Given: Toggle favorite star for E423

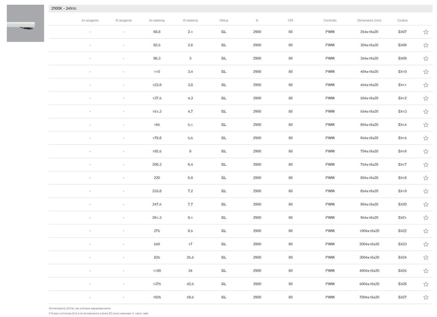Looking at the screenshot, I should point(426,244).
